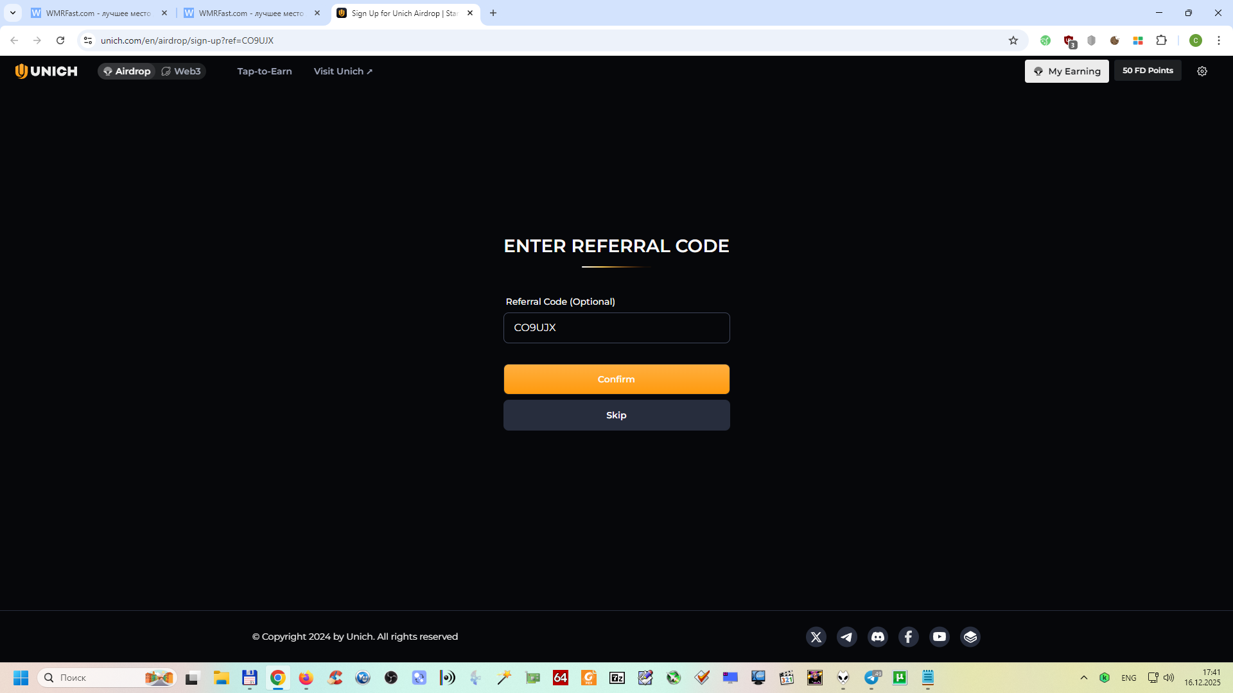Focus the Referral Code input field
Screen dimensions: 1233x693
[616, 328]
